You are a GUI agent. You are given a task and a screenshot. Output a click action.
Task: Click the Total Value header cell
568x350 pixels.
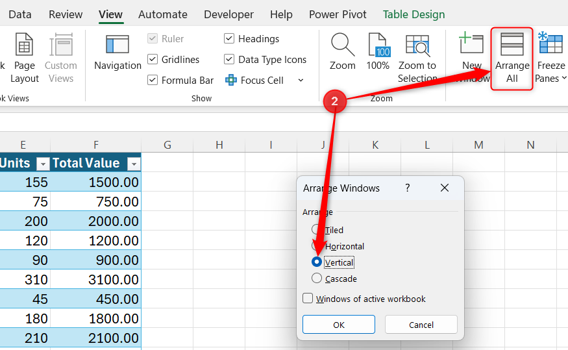(95, 163)
